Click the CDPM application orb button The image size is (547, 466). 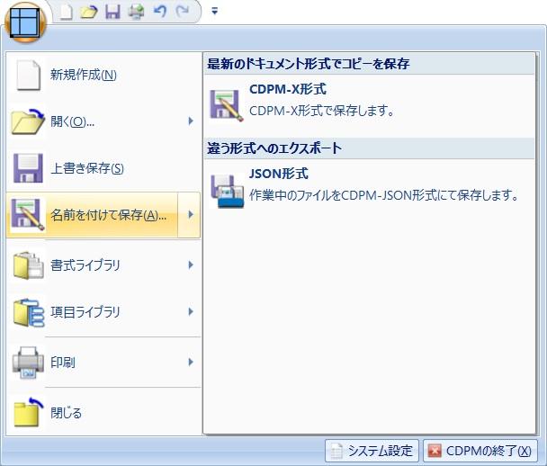point(25,22)
